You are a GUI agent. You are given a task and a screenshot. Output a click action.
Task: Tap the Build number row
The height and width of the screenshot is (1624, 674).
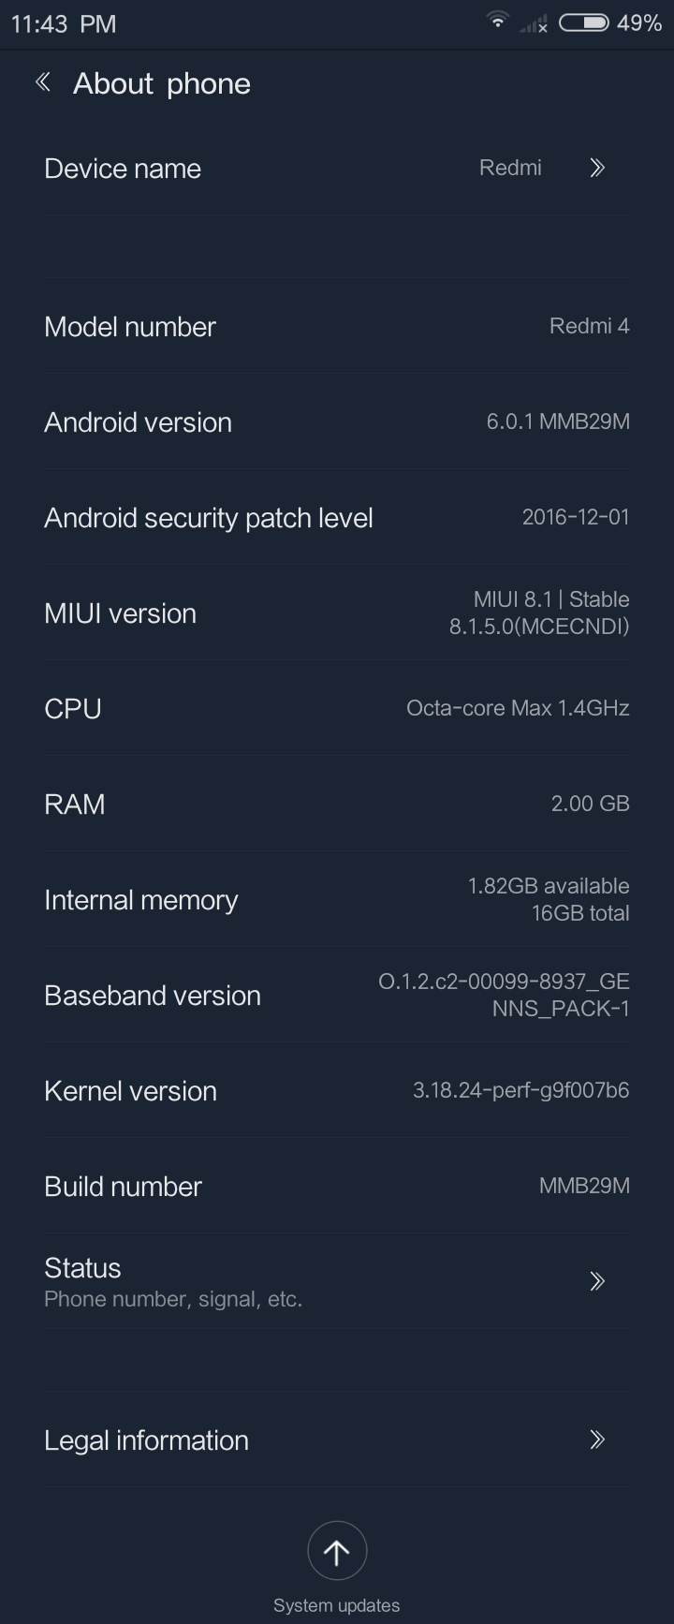click(x=337, y=1187)
